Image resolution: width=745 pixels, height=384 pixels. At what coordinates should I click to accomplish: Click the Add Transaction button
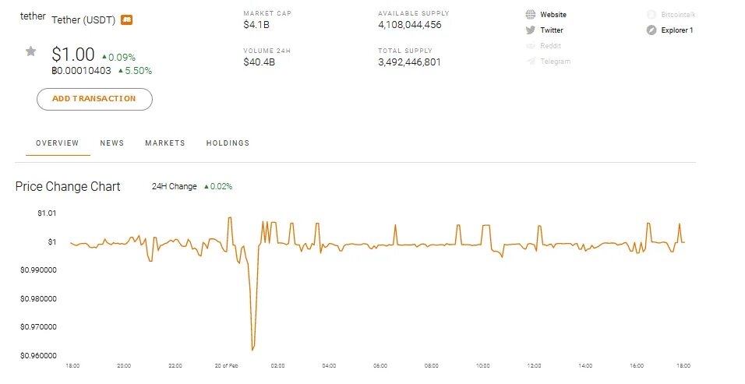click(x=94, y=99)
